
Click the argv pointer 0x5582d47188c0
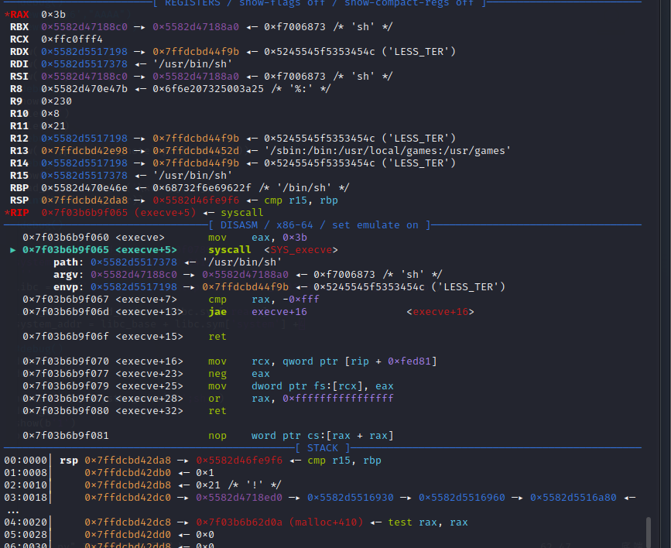click(134, 275)
